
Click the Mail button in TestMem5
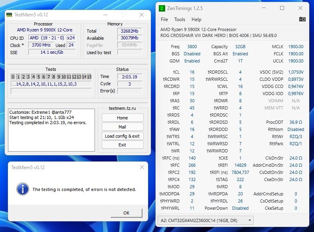122,127
